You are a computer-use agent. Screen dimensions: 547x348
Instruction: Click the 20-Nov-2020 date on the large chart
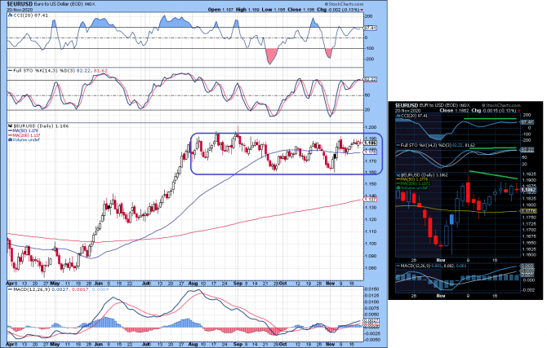(x=18, y=10)
